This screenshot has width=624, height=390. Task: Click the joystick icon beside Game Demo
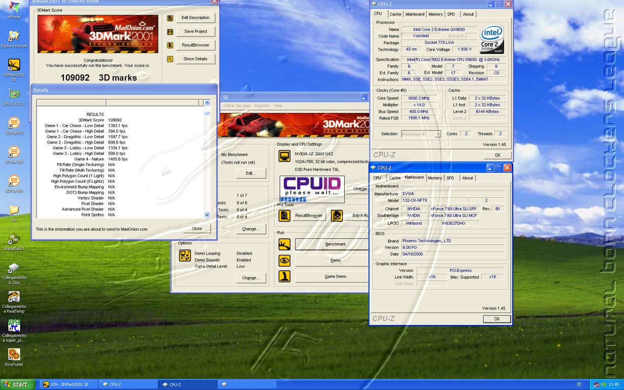click(x=284, y=277)
